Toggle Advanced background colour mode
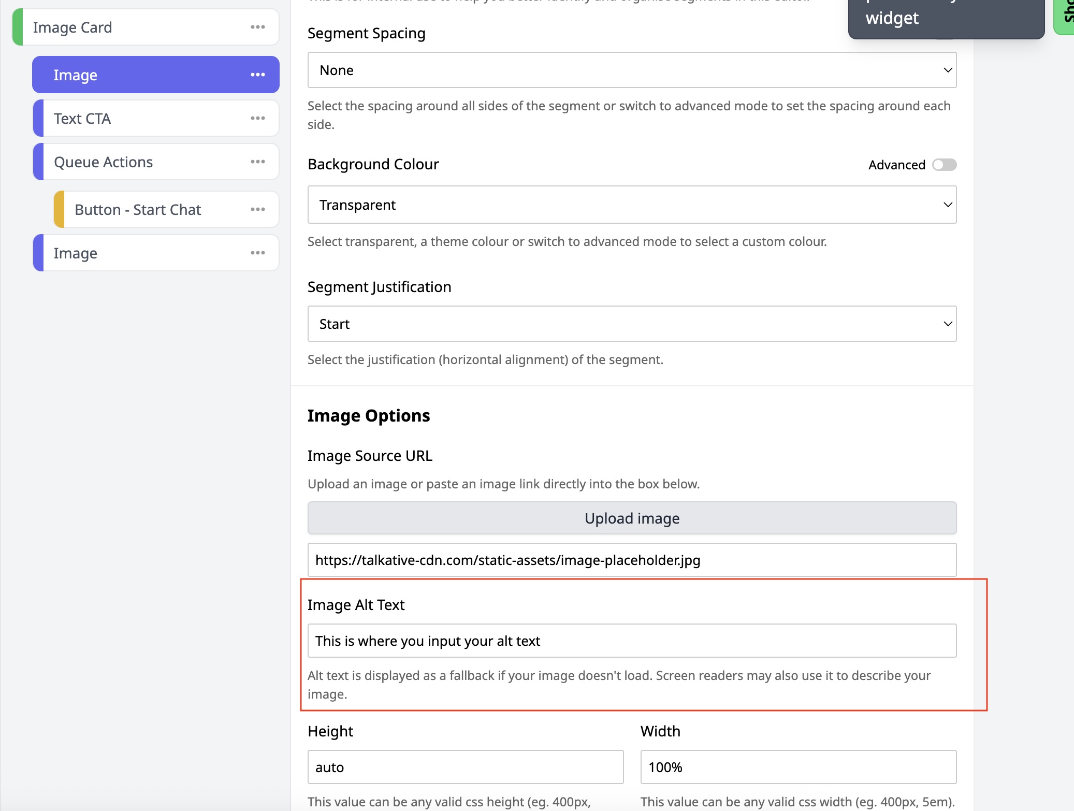Image resolution: width=1074 pixels, height=811 pixels. click(x=944, y=165)
